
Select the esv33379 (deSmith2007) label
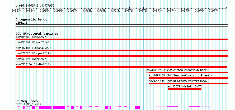coord(185,86)
